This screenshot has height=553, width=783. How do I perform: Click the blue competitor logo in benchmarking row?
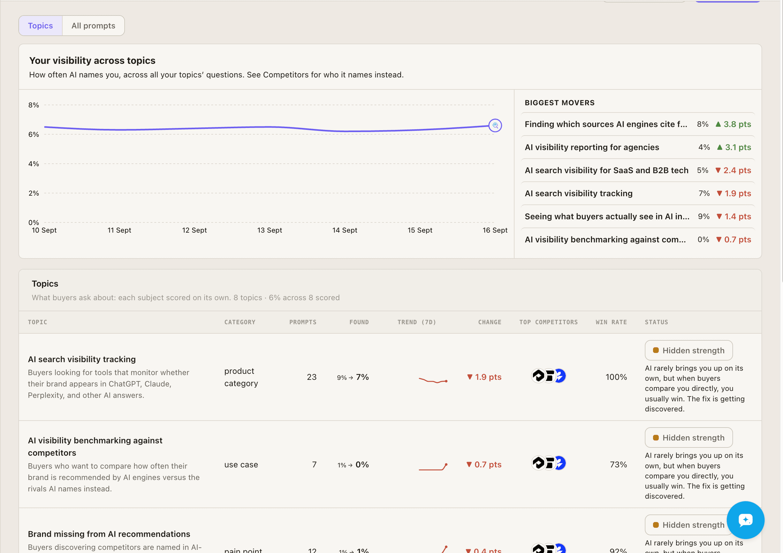click(559, 463)
